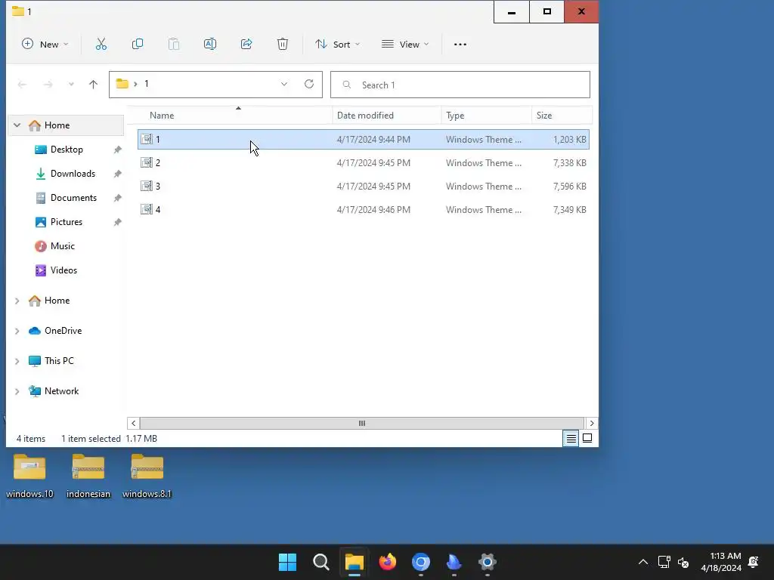Click the Paste clipboard icon
This screenshot has height=580, width=774.
click(x=174, y=45)
